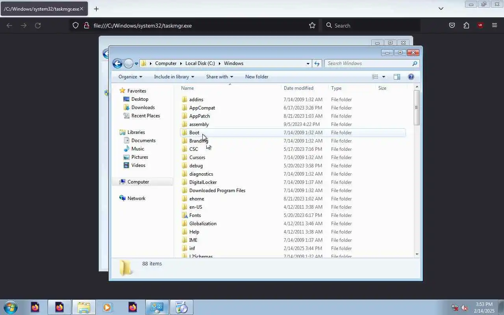Go back using Explorer's blue Back arrow
Image resolution: width=504 pixels, height=315 pixels.
117,63
